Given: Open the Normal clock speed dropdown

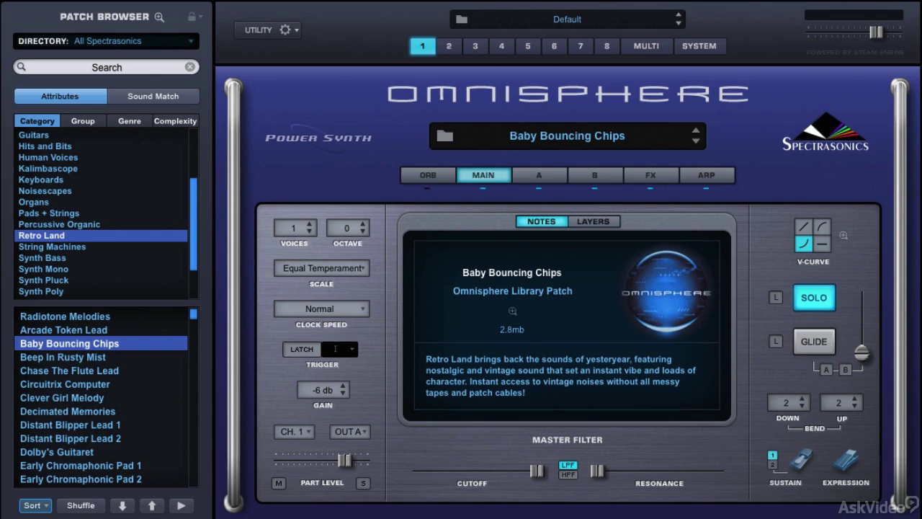Looking at the screenshot, I should tap(321, 309).
